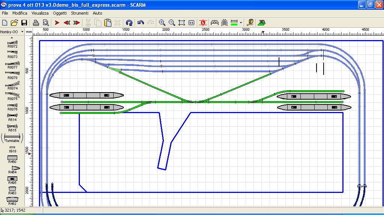384x215 pixels.
Task: Click the double red arrows pointing right
Action: 76,23
